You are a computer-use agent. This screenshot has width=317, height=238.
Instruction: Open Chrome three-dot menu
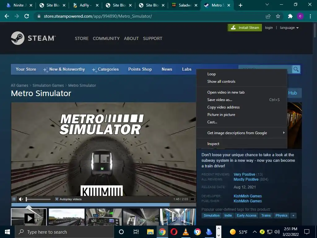tap(310, 16)
